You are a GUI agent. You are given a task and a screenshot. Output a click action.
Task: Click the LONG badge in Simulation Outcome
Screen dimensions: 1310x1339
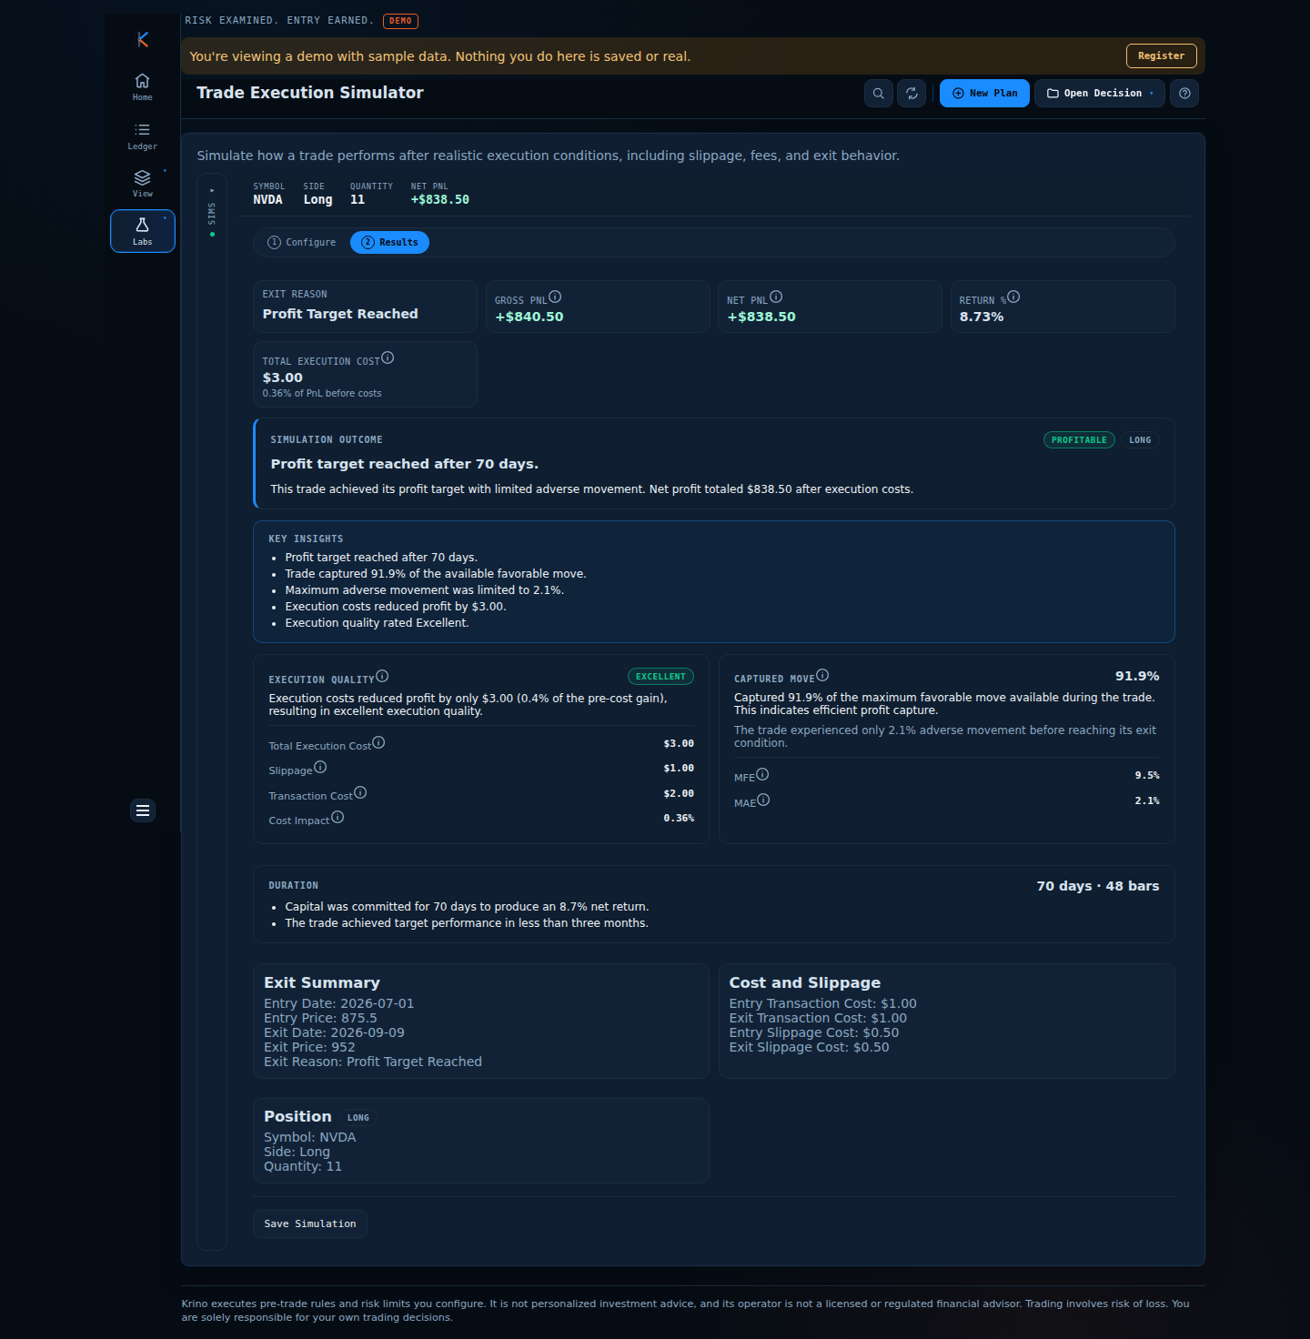(1140, 440)
